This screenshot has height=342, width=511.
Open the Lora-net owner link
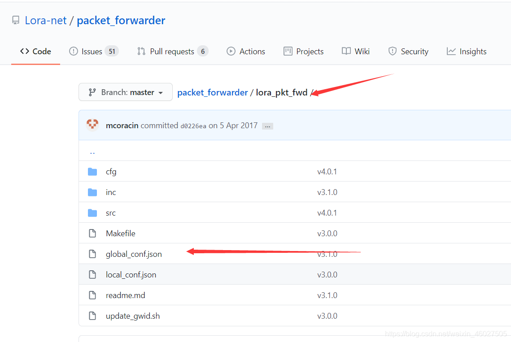[46, 21]
